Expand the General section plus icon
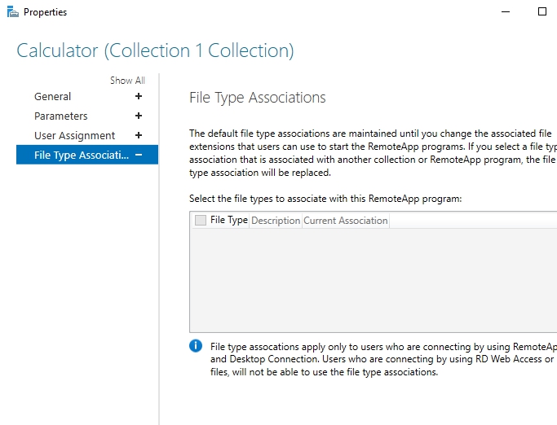 pos(139,97)
